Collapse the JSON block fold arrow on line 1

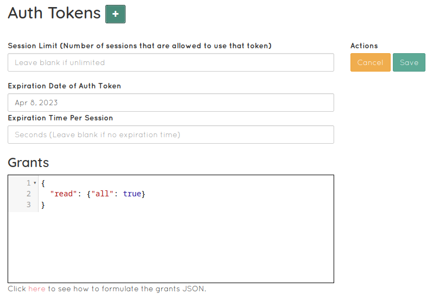point(35,183)
